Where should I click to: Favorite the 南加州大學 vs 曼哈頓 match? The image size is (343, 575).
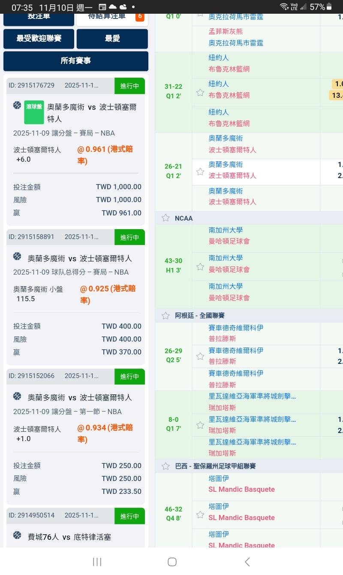click(x=200, y=266)
